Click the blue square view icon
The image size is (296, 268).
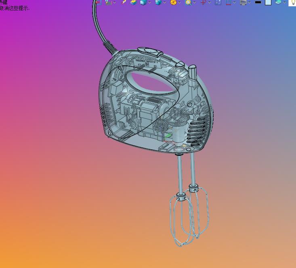[218, 2]
